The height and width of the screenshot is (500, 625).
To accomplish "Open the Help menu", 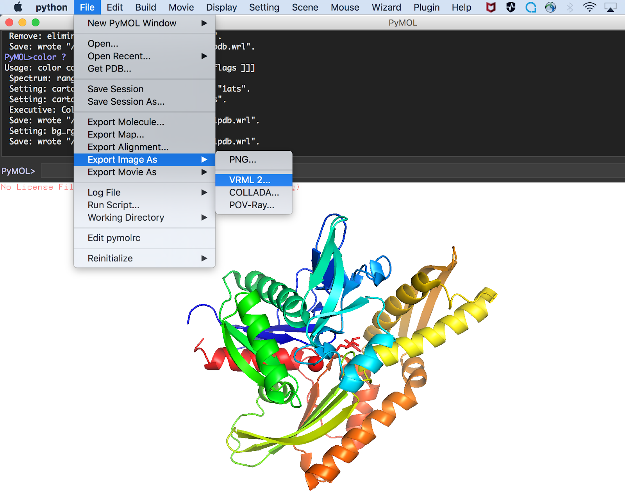I will click(462, 7).
